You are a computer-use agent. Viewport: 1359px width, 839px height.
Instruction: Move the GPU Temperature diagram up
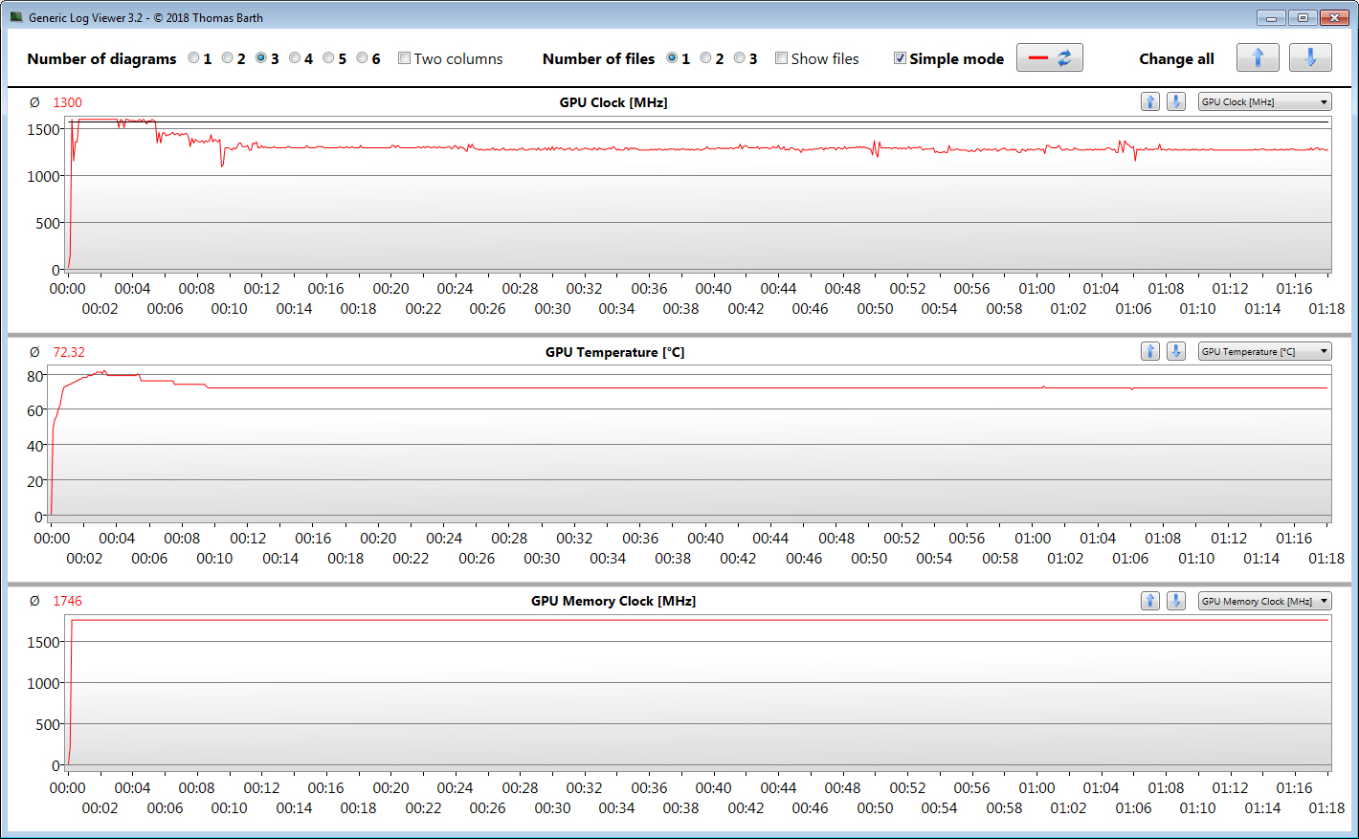(1150, 351)
